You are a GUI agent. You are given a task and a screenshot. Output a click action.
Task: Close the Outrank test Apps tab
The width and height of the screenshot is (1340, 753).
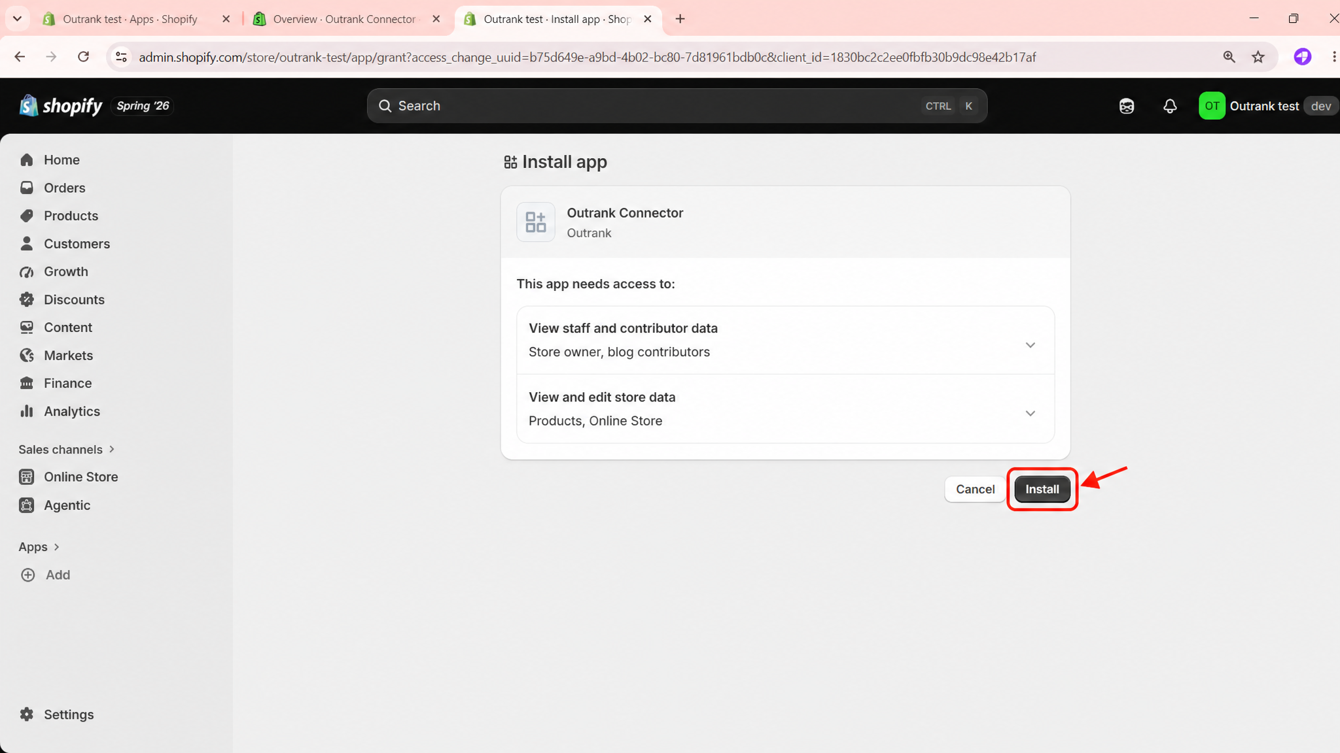click(226, 19)
